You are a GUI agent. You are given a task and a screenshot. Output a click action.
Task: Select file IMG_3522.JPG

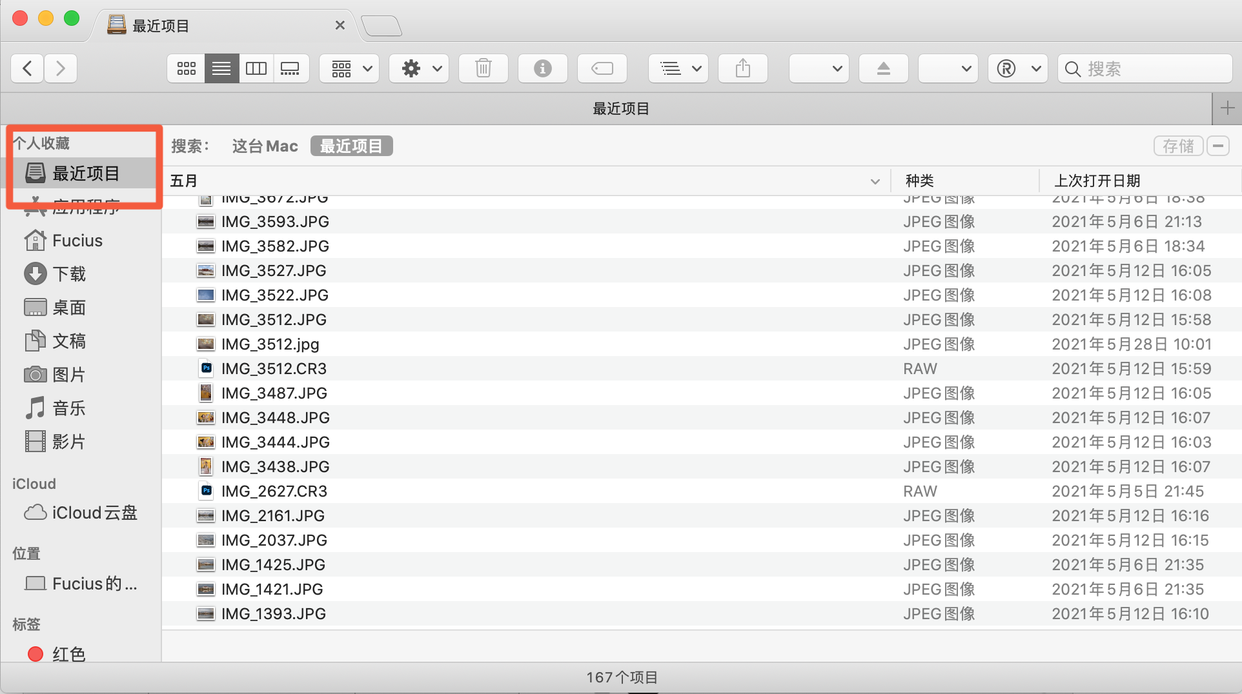(x=702, y=295)
